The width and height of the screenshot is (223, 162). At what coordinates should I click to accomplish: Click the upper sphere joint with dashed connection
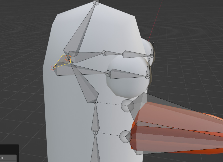127,106
